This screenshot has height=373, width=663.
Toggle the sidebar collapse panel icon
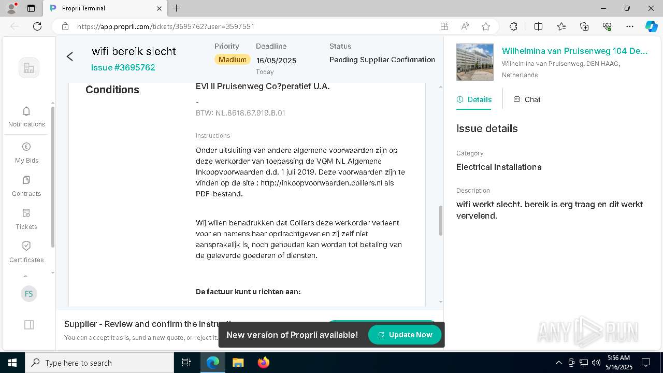[29, 325]
